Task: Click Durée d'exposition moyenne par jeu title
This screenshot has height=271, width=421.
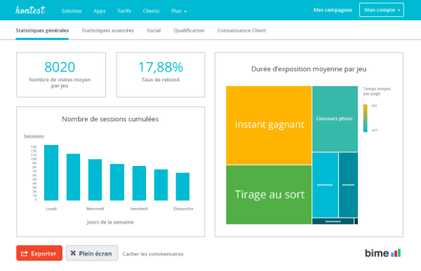Action: click(309, 69)
